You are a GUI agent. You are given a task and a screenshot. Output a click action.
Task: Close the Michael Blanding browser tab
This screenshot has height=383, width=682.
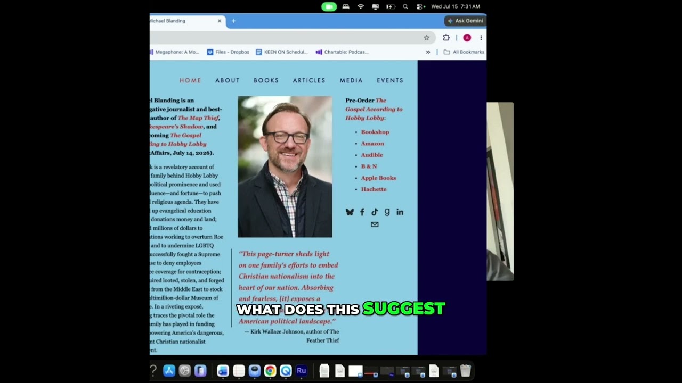tap(219, 21)
